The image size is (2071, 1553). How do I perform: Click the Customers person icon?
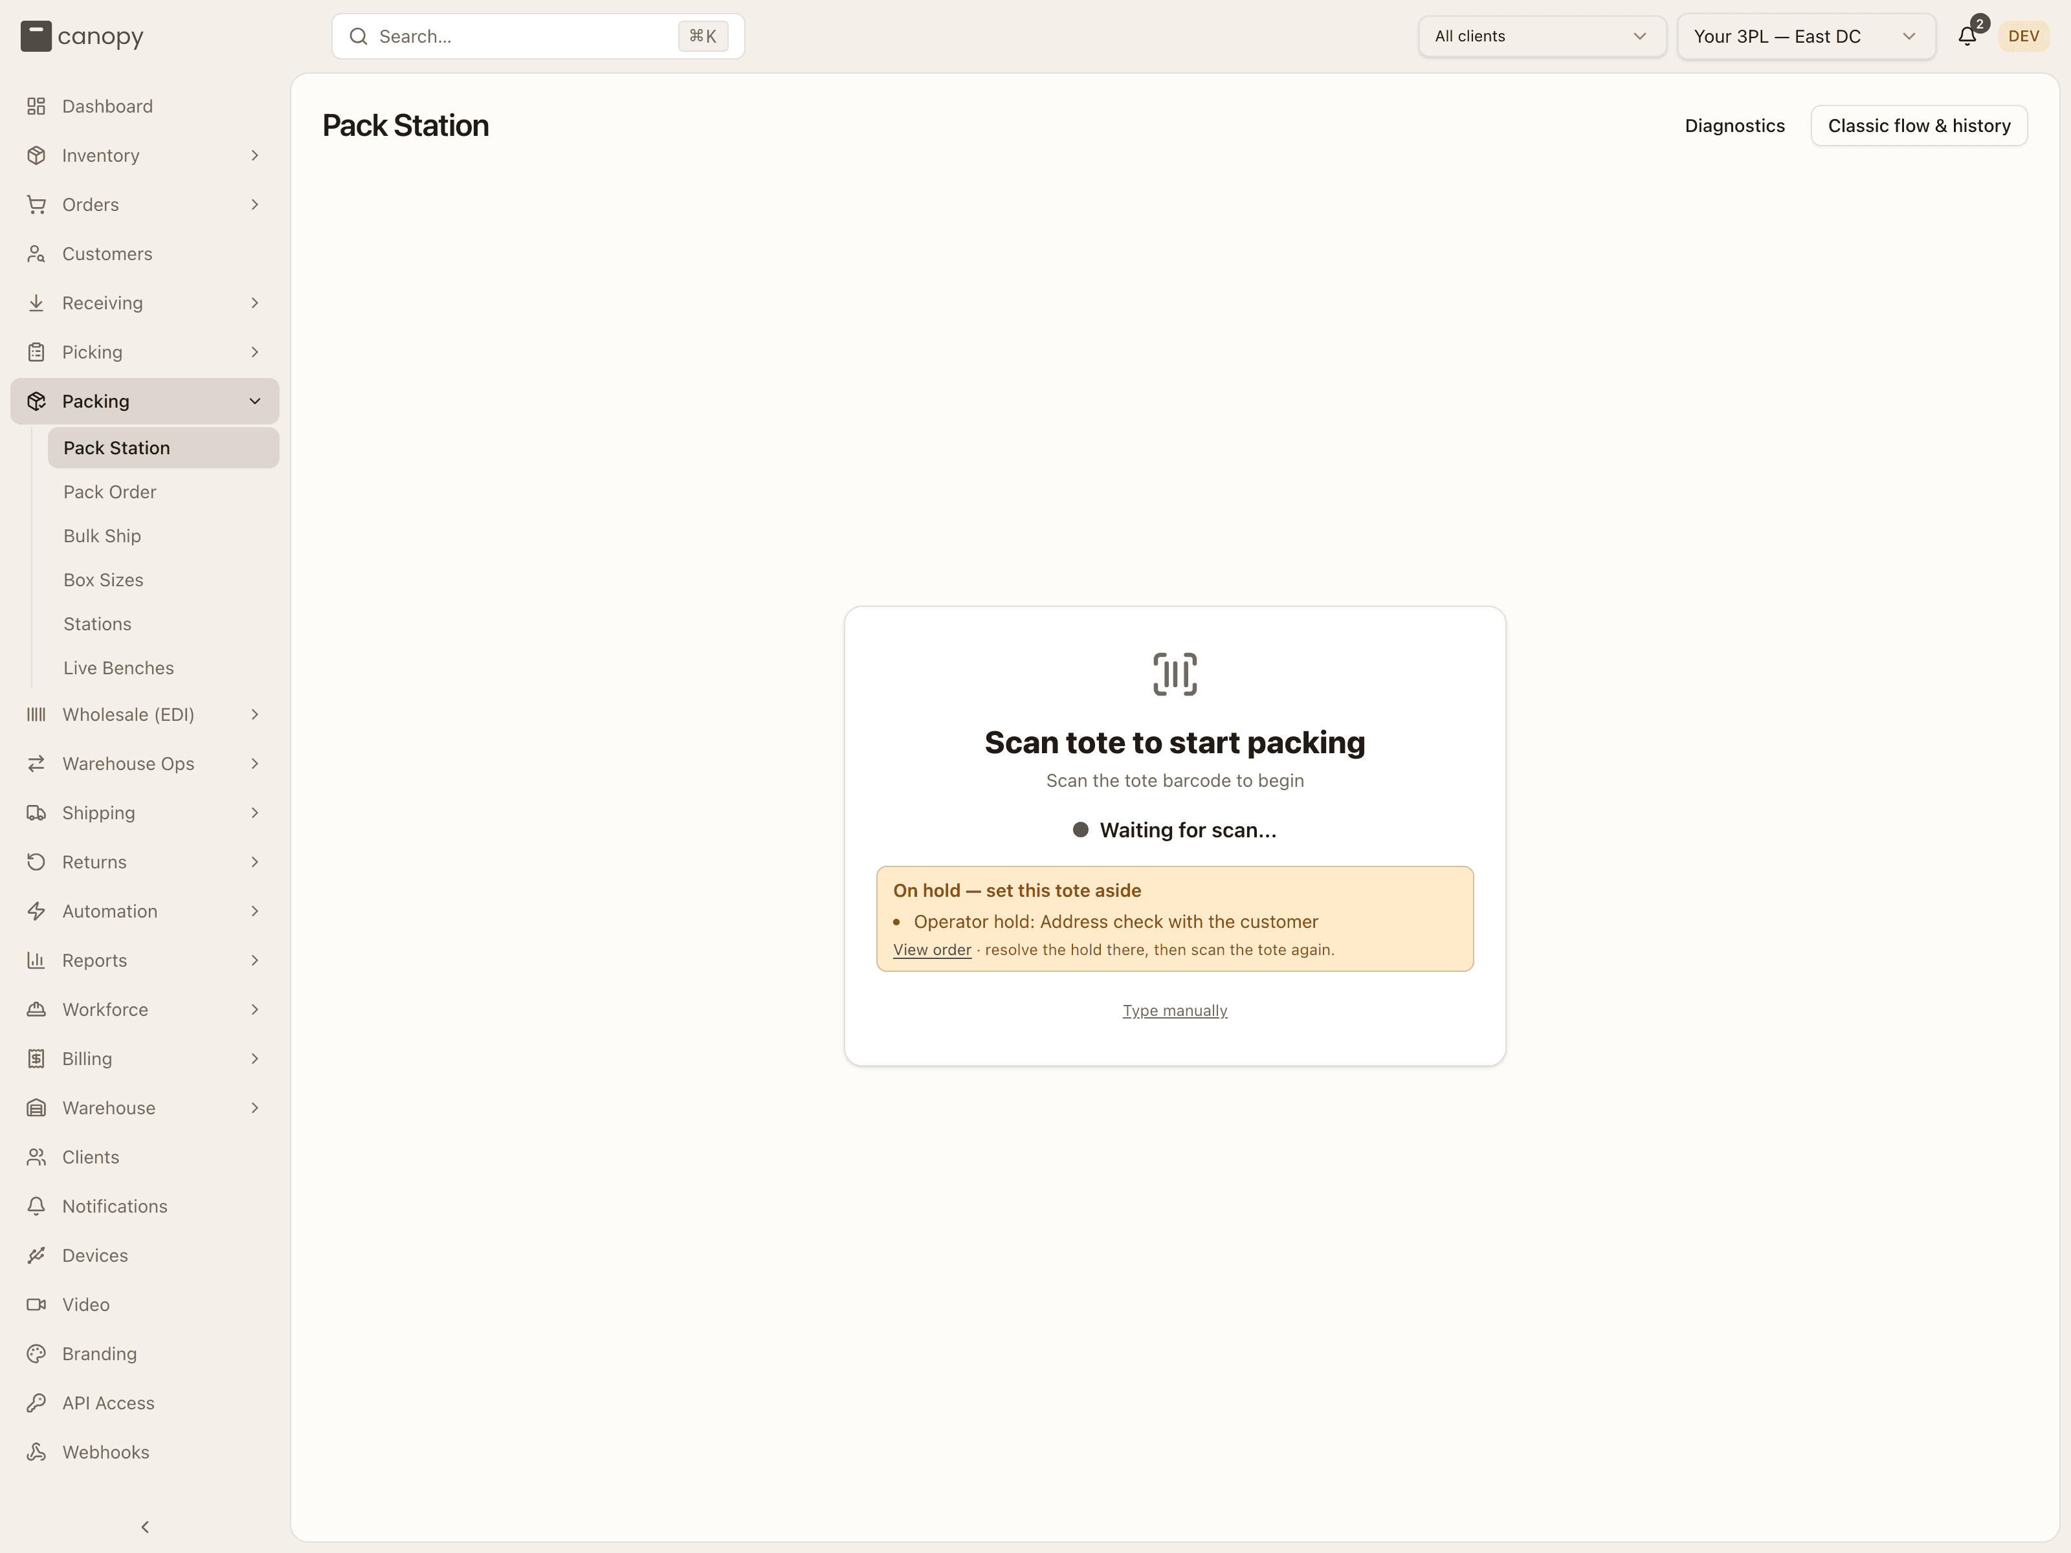click(36, 254)
